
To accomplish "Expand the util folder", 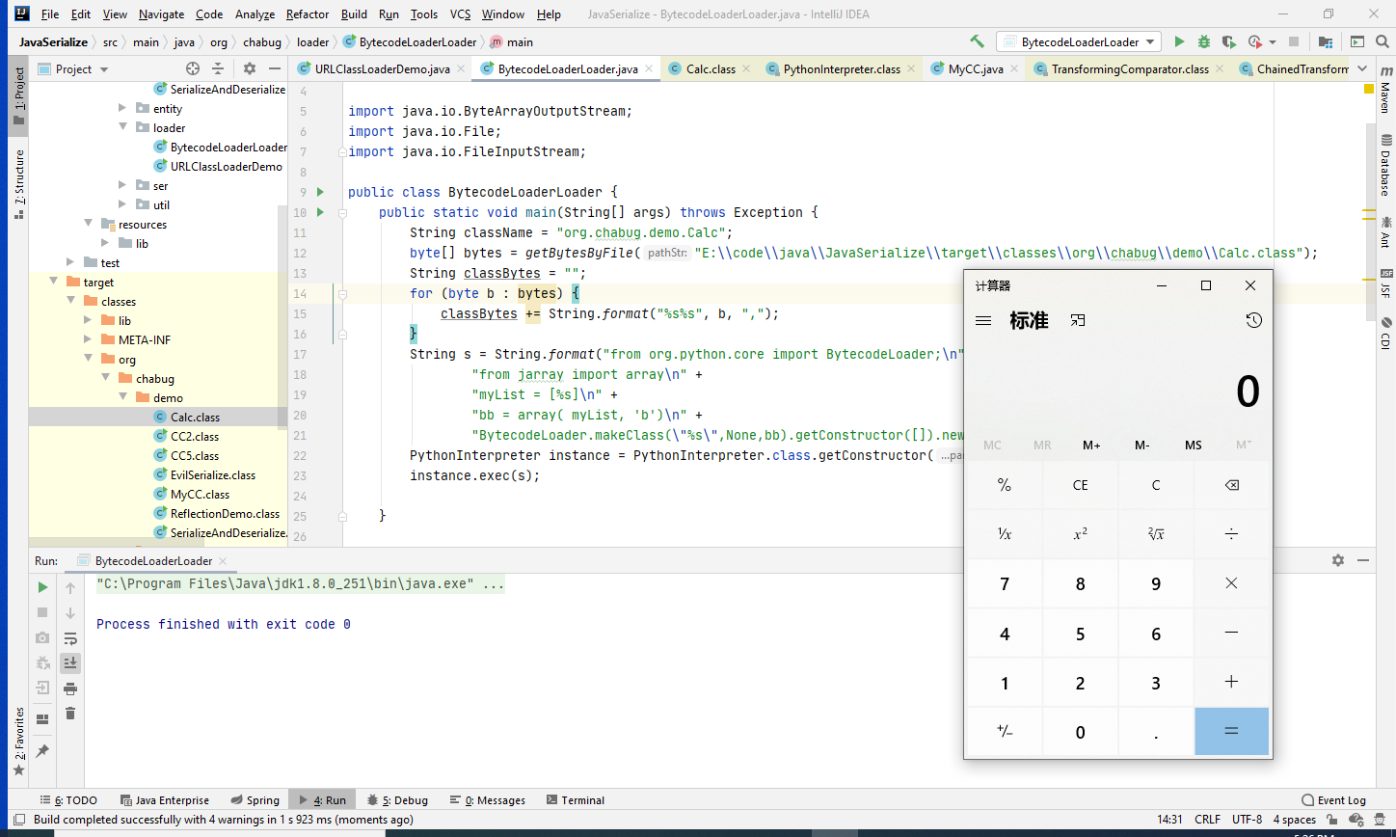I will 122,204.
